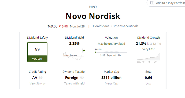Screen dimensions: 185x98
Task: Click the green dot on yield chart
Action: 84,50
